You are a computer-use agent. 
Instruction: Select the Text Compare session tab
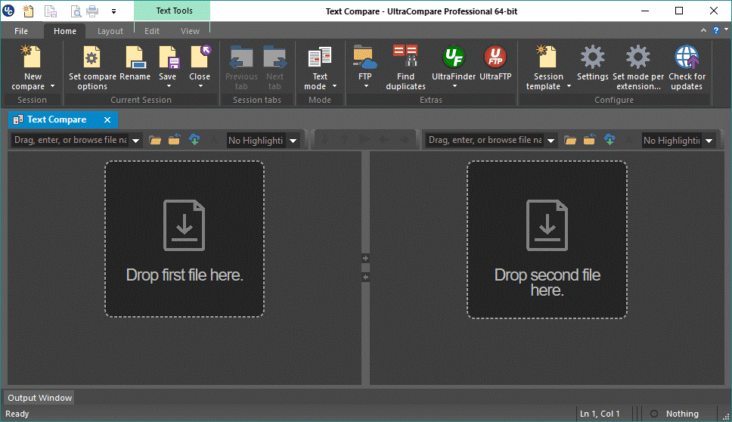tap(57, 119)
